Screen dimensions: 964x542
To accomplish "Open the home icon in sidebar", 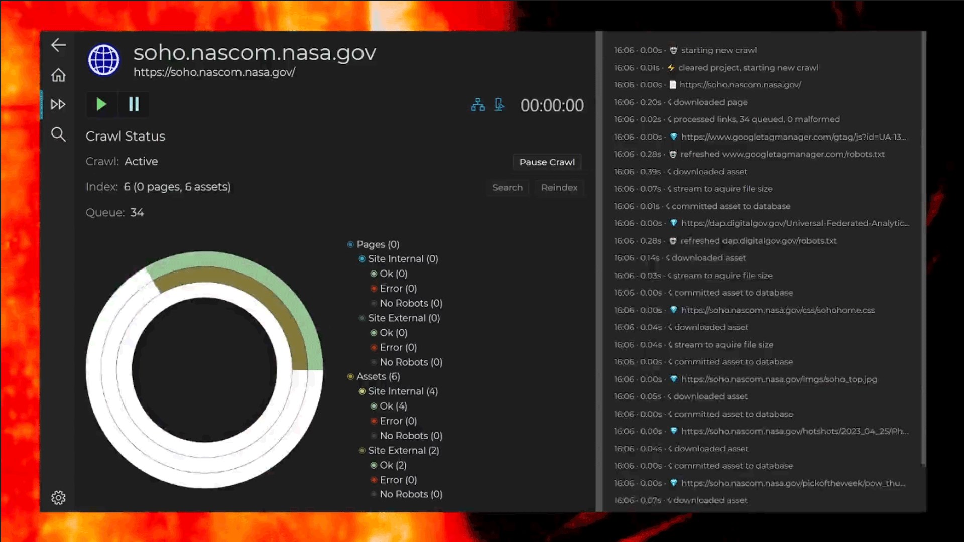I will [x=58, y=75].
